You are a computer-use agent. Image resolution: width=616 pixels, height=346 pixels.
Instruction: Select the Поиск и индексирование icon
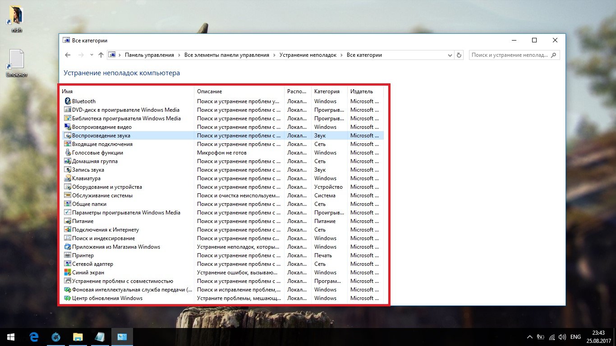click(x=68, y=238)
